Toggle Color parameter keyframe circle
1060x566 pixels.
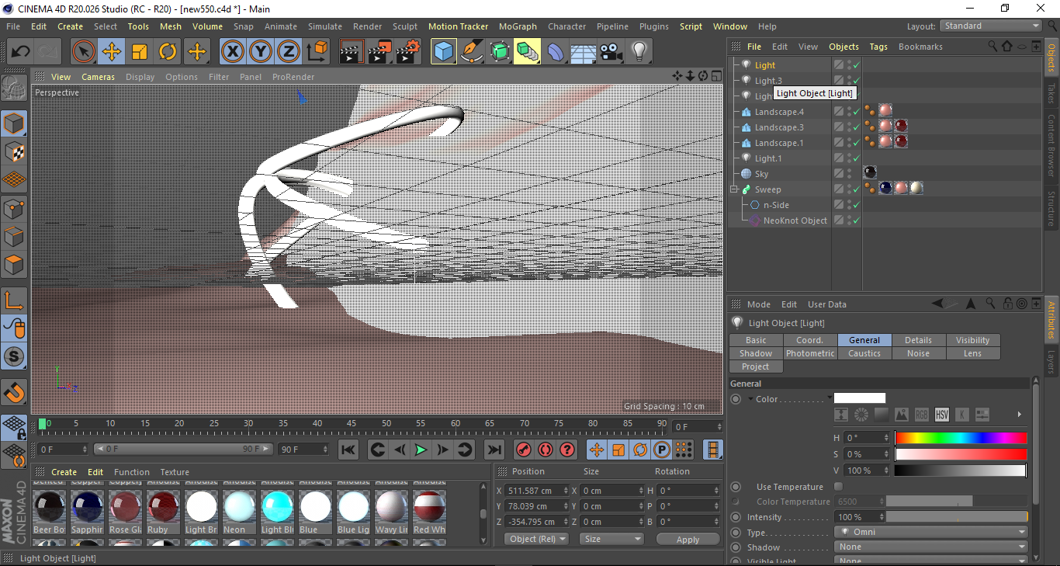736,399
